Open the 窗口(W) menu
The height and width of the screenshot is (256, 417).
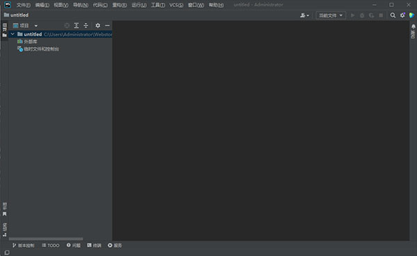click(196, 5)
